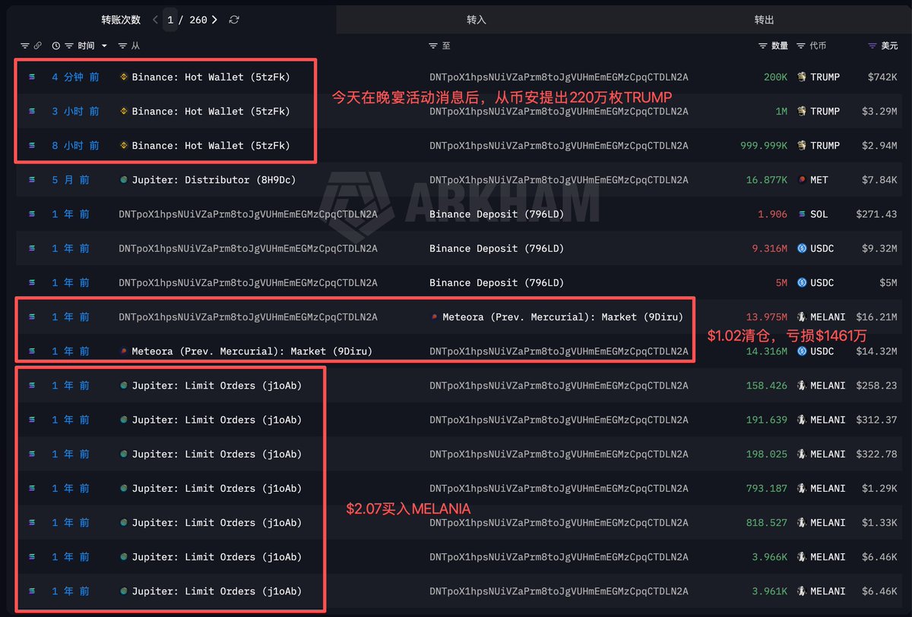Click the TRUMP token icon in 200K row
The height and width of the screenshot is (617, 912).
pos(801,77)
